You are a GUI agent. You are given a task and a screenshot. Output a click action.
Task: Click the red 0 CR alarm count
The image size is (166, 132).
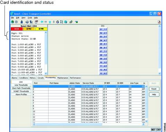click(17, 29)
